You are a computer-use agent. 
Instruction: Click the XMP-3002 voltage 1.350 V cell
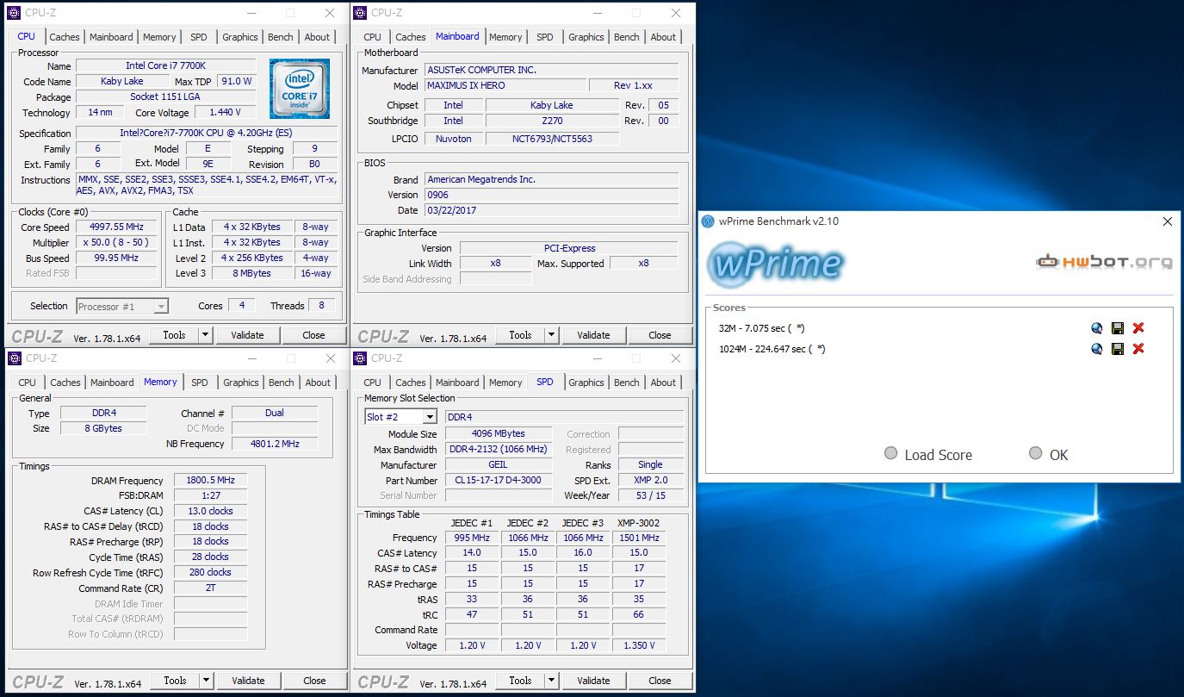[x=638, y=645]
